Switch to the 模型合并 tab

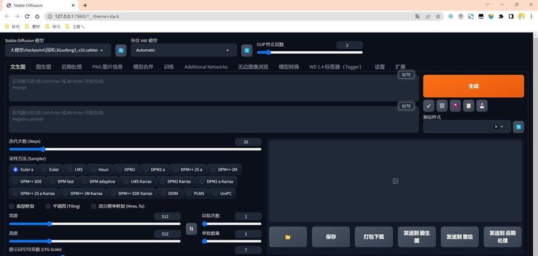[x=143, y=67]
